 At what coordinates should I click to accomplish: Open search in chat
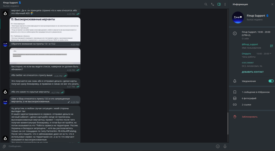(206, 4)
